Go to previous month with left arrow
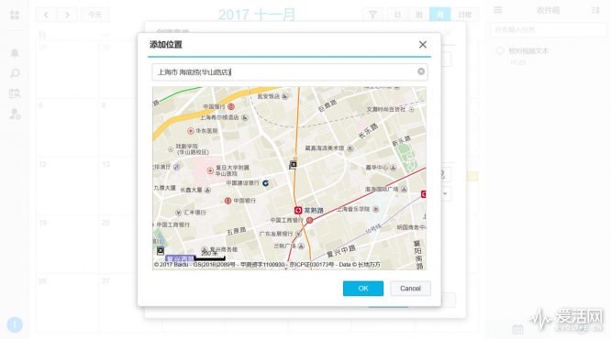 46,15
